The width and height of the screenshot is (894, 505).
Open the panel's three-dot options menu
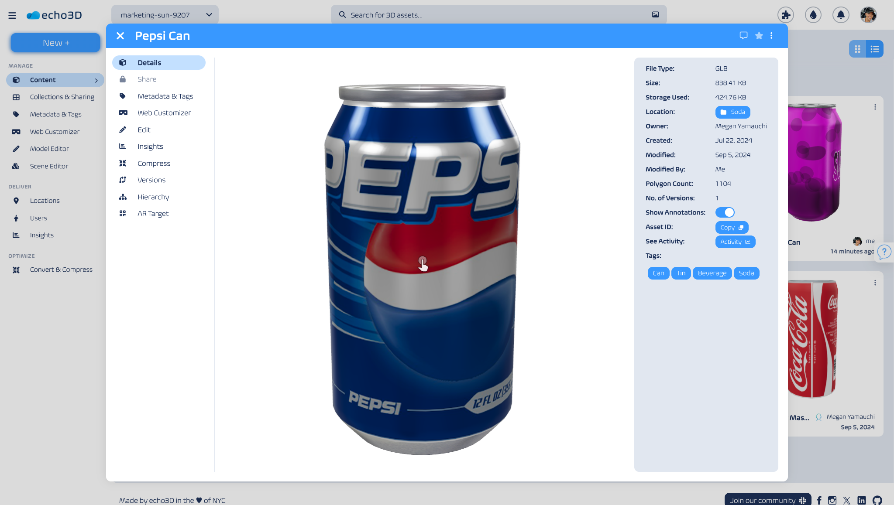[771, 36]
